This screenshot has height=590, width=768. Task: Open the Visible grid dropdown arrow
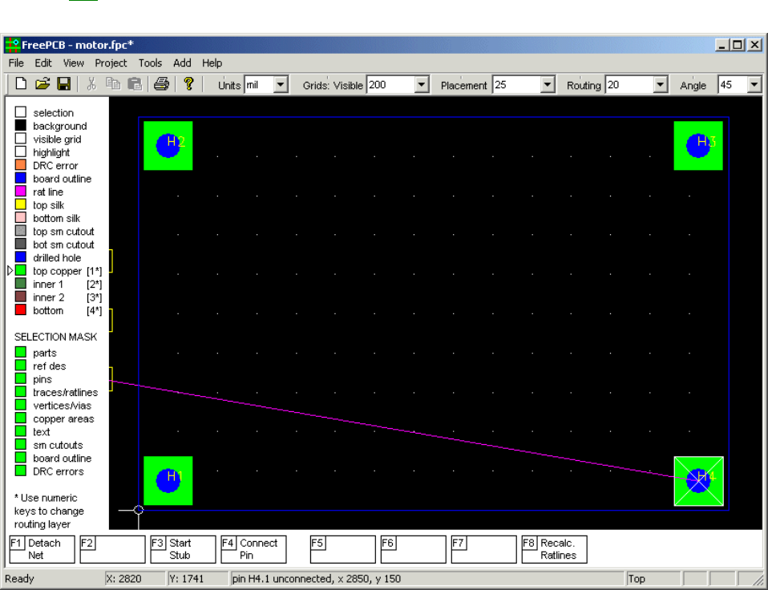[x=422, y=85]
